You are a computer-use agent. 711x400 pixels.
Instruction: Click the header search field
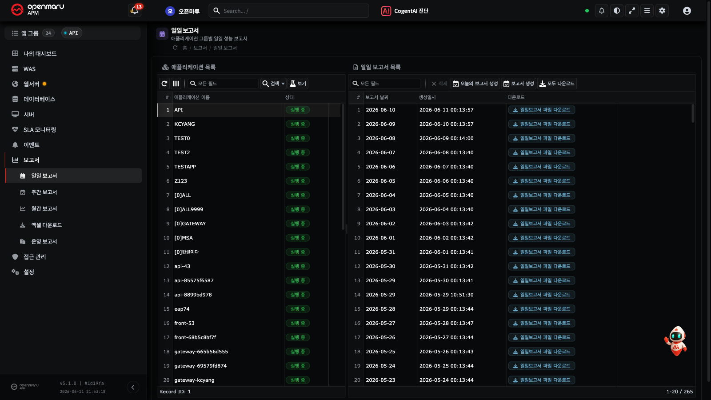[289, 11]
